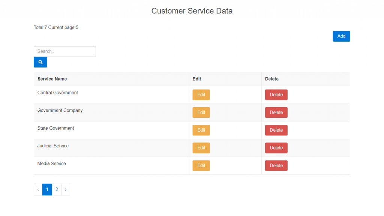Open Edit for Judicial Service
The width and height of the screenshot is (384, 216).
pos(201,148)
